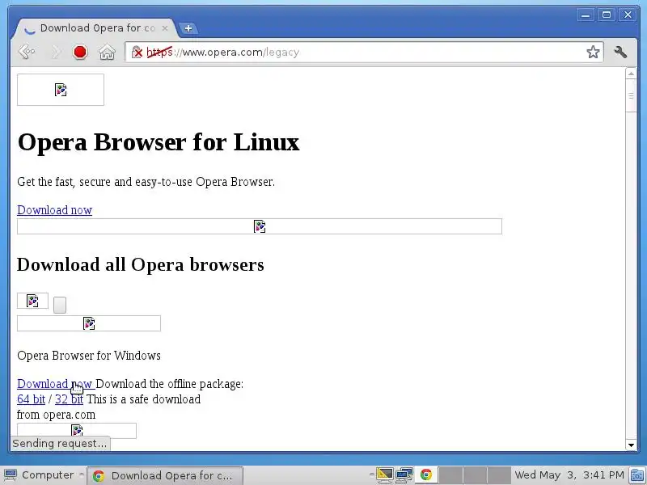
Task: Click scrollbar up arrow
Action: [x=631, y=74]
